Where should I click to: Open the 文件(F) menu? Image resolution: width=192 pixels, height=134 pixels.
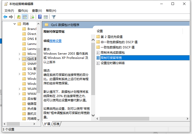[x=9, y=11]
